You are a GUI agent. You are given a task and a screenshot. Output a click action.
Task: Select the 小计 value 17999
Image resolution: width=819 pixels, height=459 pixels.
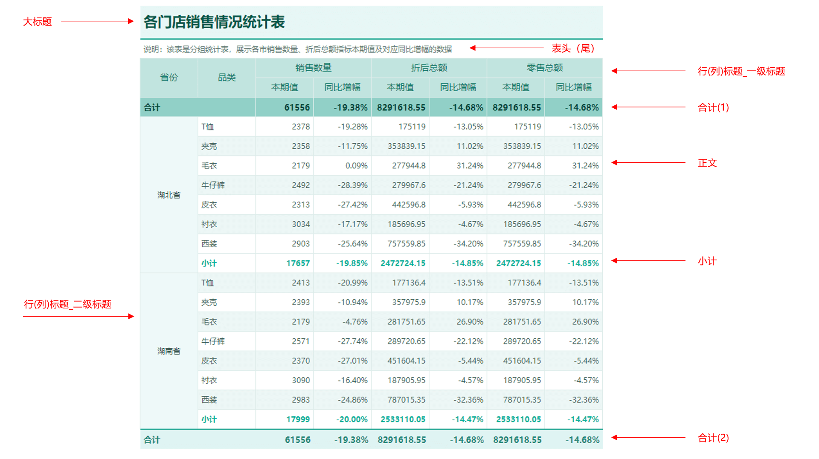click(285, 419)
